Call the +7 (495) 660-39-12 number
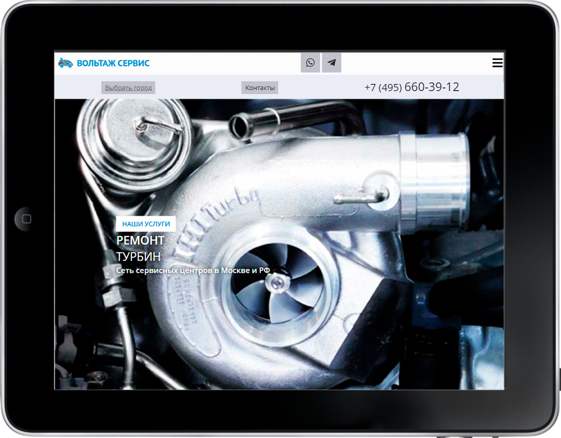This screenshot has height=438, width=561. [x=412, y=87]
